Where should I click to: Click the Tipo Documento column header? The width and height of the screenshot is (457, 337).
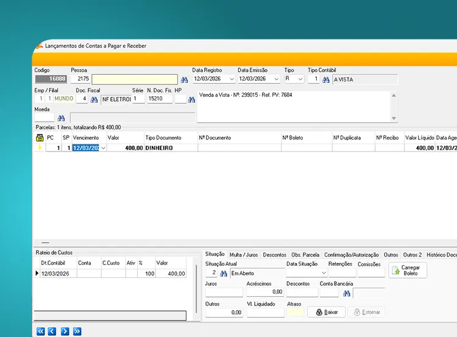pyautogui.click(x=171, y=137)
